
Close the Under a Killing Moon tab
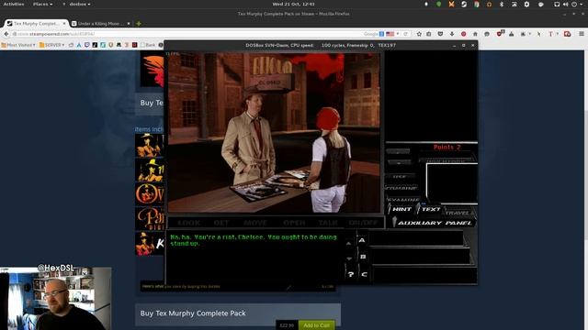[129, 23]
